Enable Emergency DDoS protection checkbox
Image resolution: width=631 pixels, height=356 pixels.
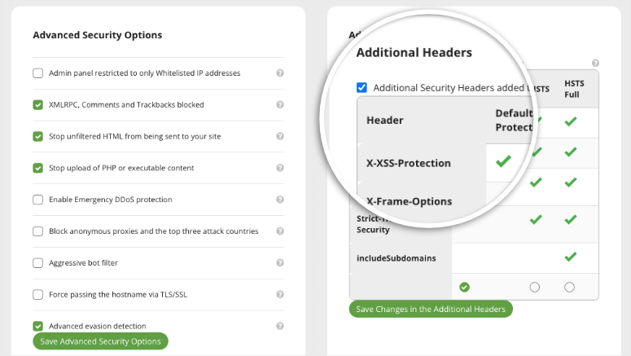tap(37, 200)
